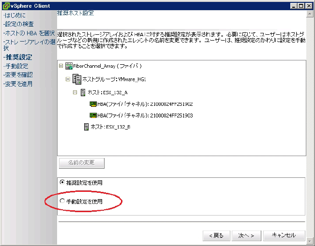Click the 次へ > next button
This screenshot has width=315, height=246.
click(246, 235)
